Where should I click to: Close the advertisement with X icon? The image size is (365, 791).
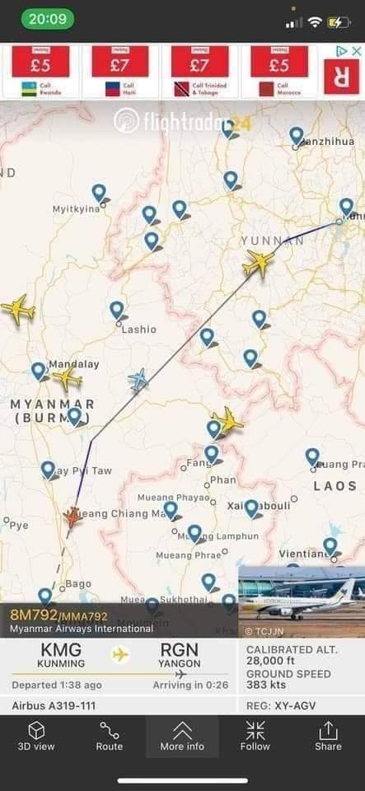click(357, 51)
